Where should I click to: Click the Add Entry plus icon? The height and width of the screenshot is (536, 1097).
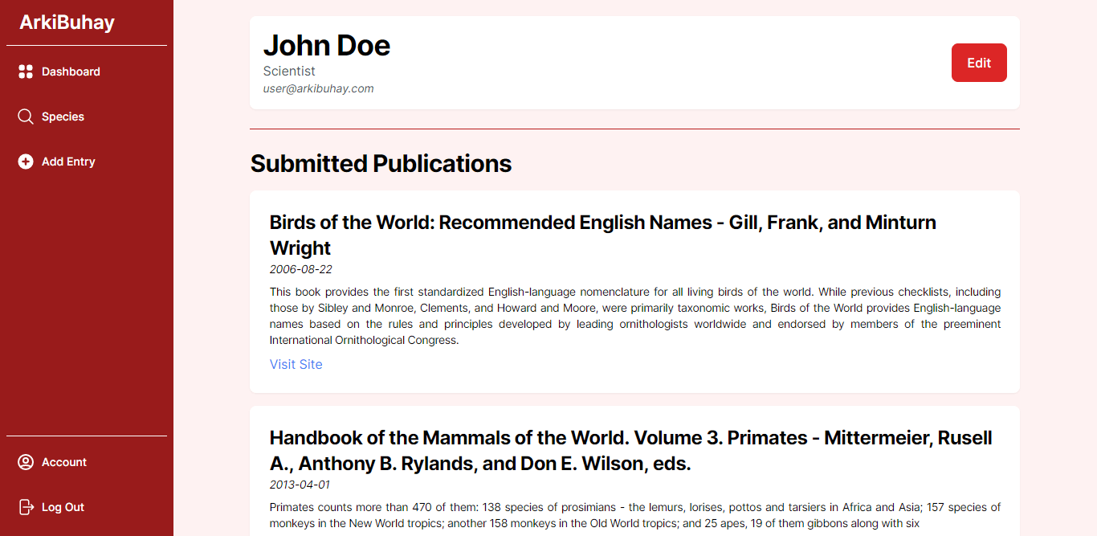coord(26,162)
